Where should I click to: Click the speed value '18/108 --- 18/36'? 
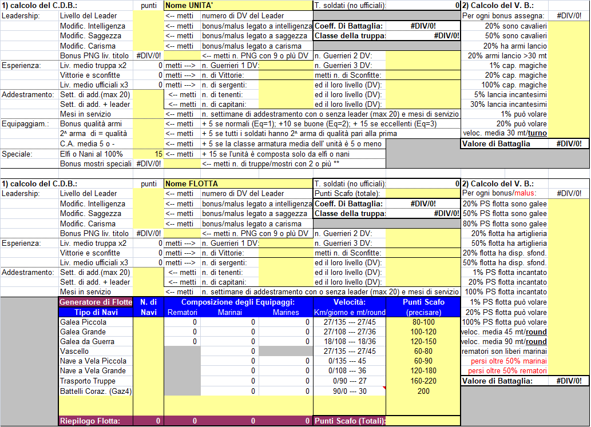coord(350,341)
